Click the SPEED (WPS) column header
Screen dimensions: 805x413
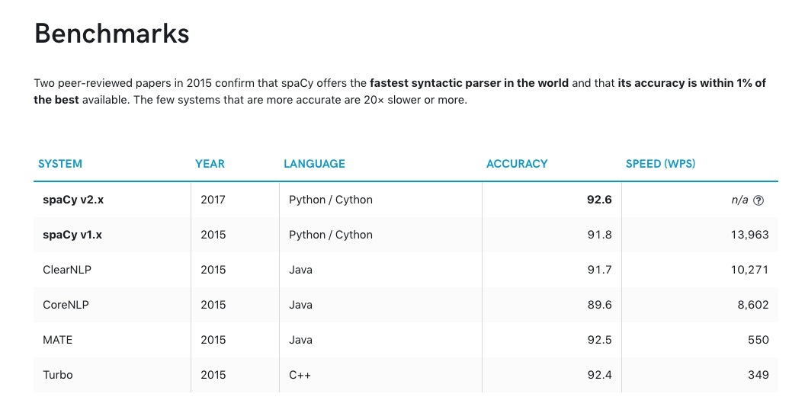click(660, 164)
